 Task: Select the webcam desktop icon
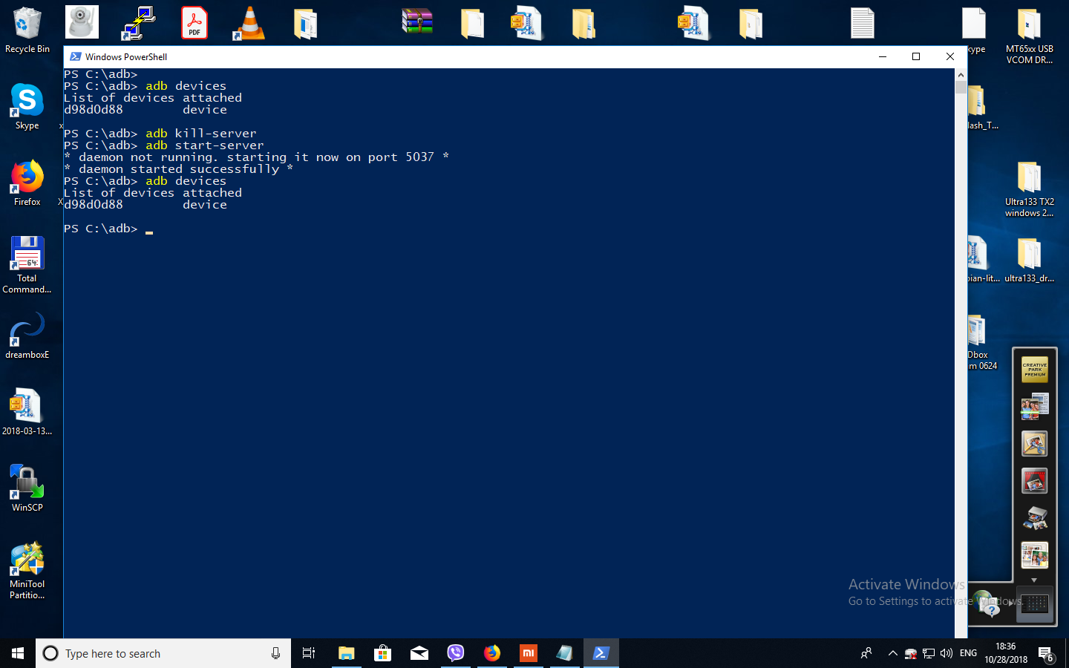point(82,22)
